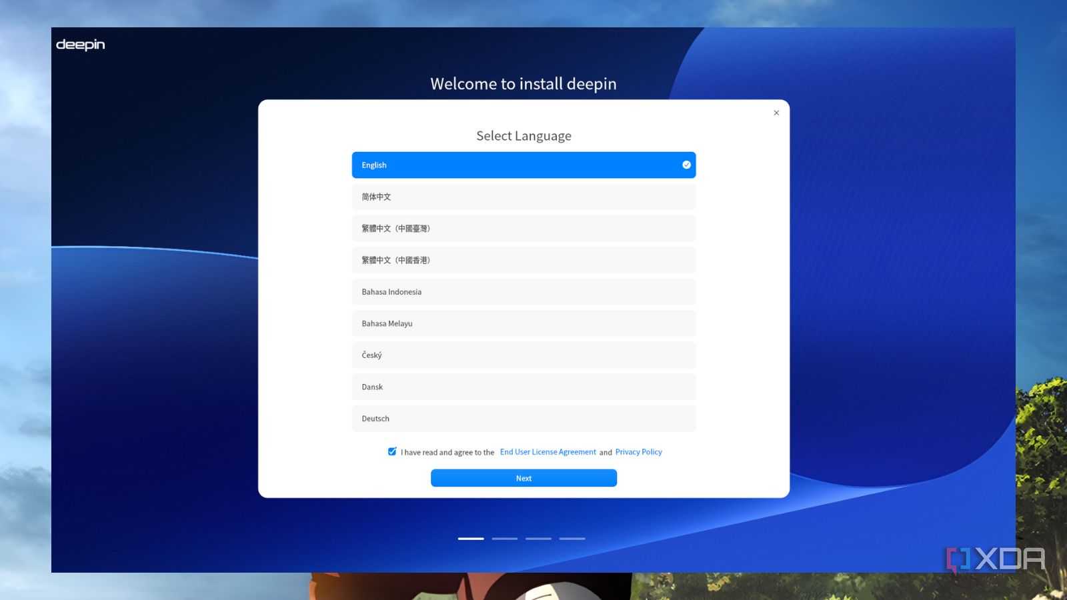Open the Privacy Policy link
This screenshot has height=600, width=1067.
(638, 452)
